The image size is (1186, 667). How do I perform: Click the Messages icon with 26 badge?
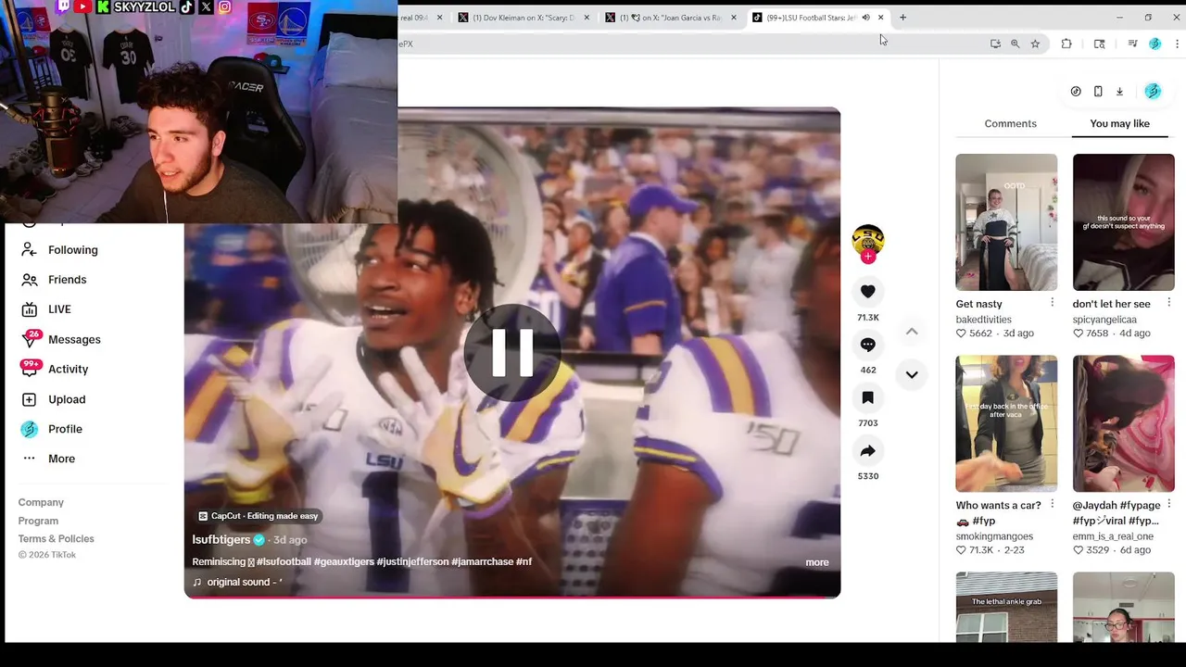point(30,338)
